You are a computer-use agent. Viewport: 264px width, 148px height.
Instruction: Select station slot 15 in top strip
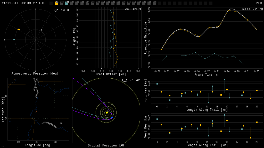click(128, 3)
